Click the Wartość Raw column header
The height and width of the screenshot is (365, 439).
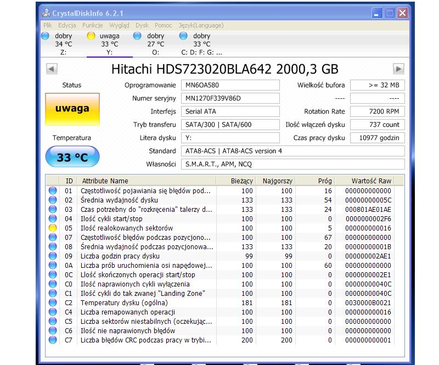click(364, 181)
